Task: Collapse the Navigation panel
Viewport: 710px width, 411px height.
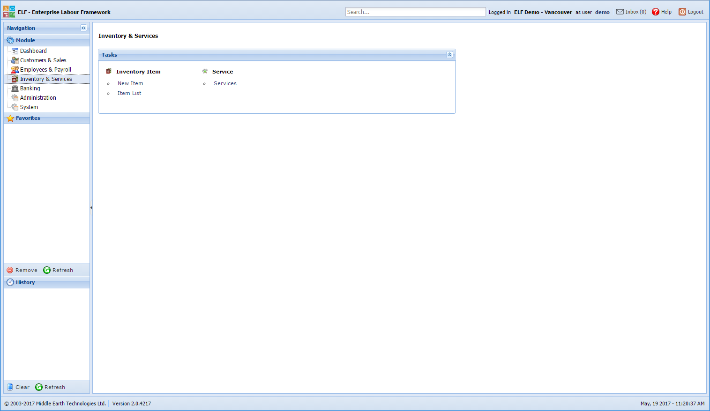Action: 83,28
